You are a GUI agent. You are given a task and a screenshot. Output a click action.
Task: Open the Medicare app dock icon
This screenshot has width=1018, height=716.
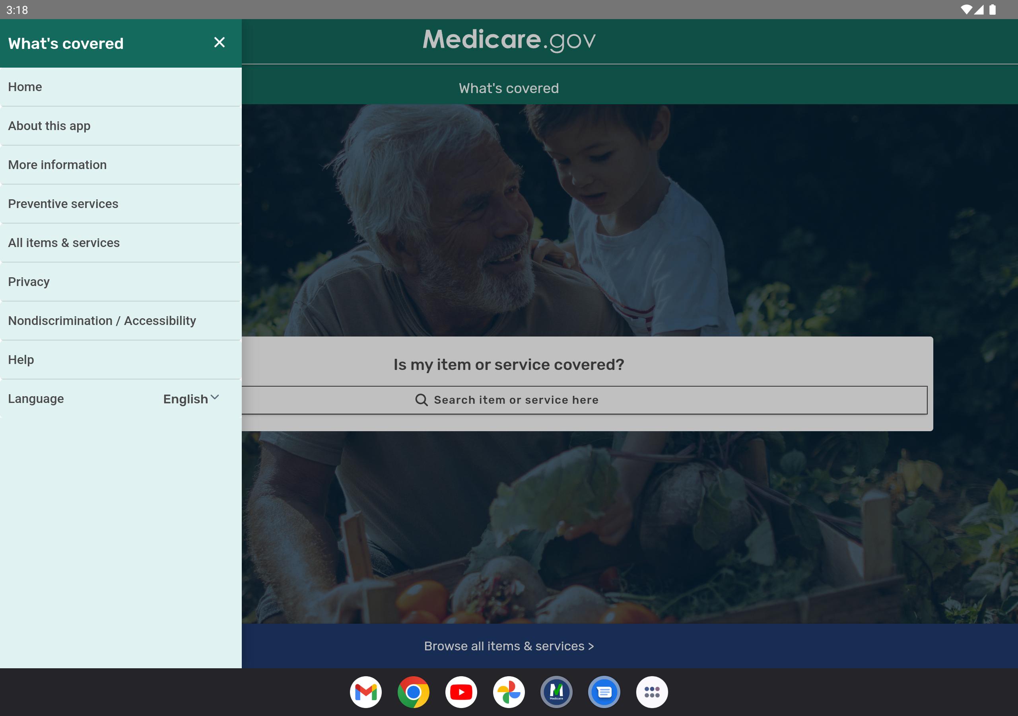556,692
